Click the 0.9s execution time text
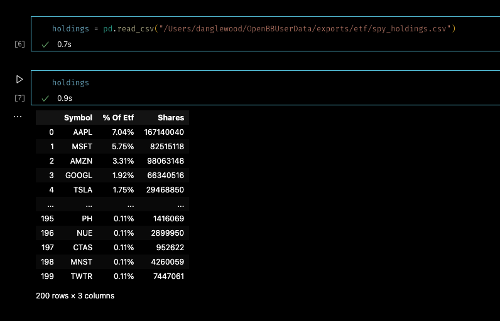Image resolution: width=500 pixels, height=321 pixels. pos(65,98)
